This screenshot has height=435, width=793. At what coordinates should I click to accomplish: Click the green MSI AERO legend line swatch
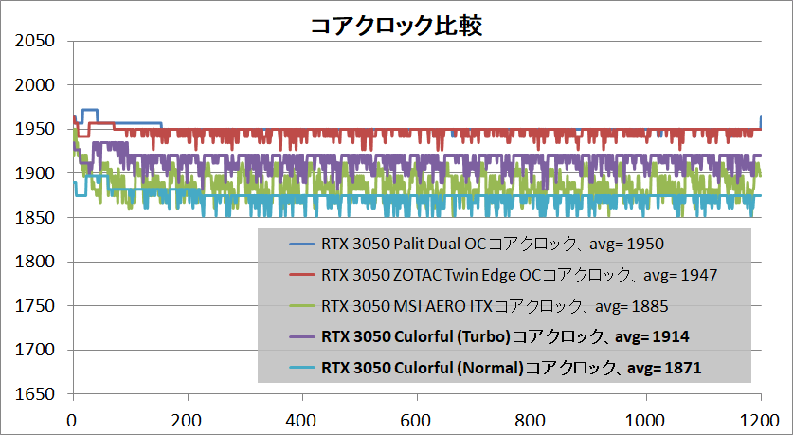click(302, 306)
